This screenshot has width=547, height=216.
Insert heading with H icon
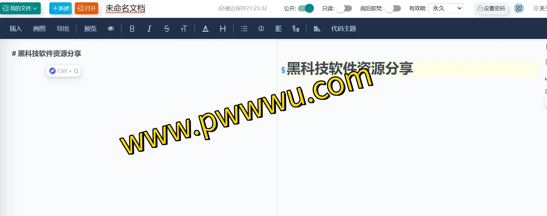(223, 29)
